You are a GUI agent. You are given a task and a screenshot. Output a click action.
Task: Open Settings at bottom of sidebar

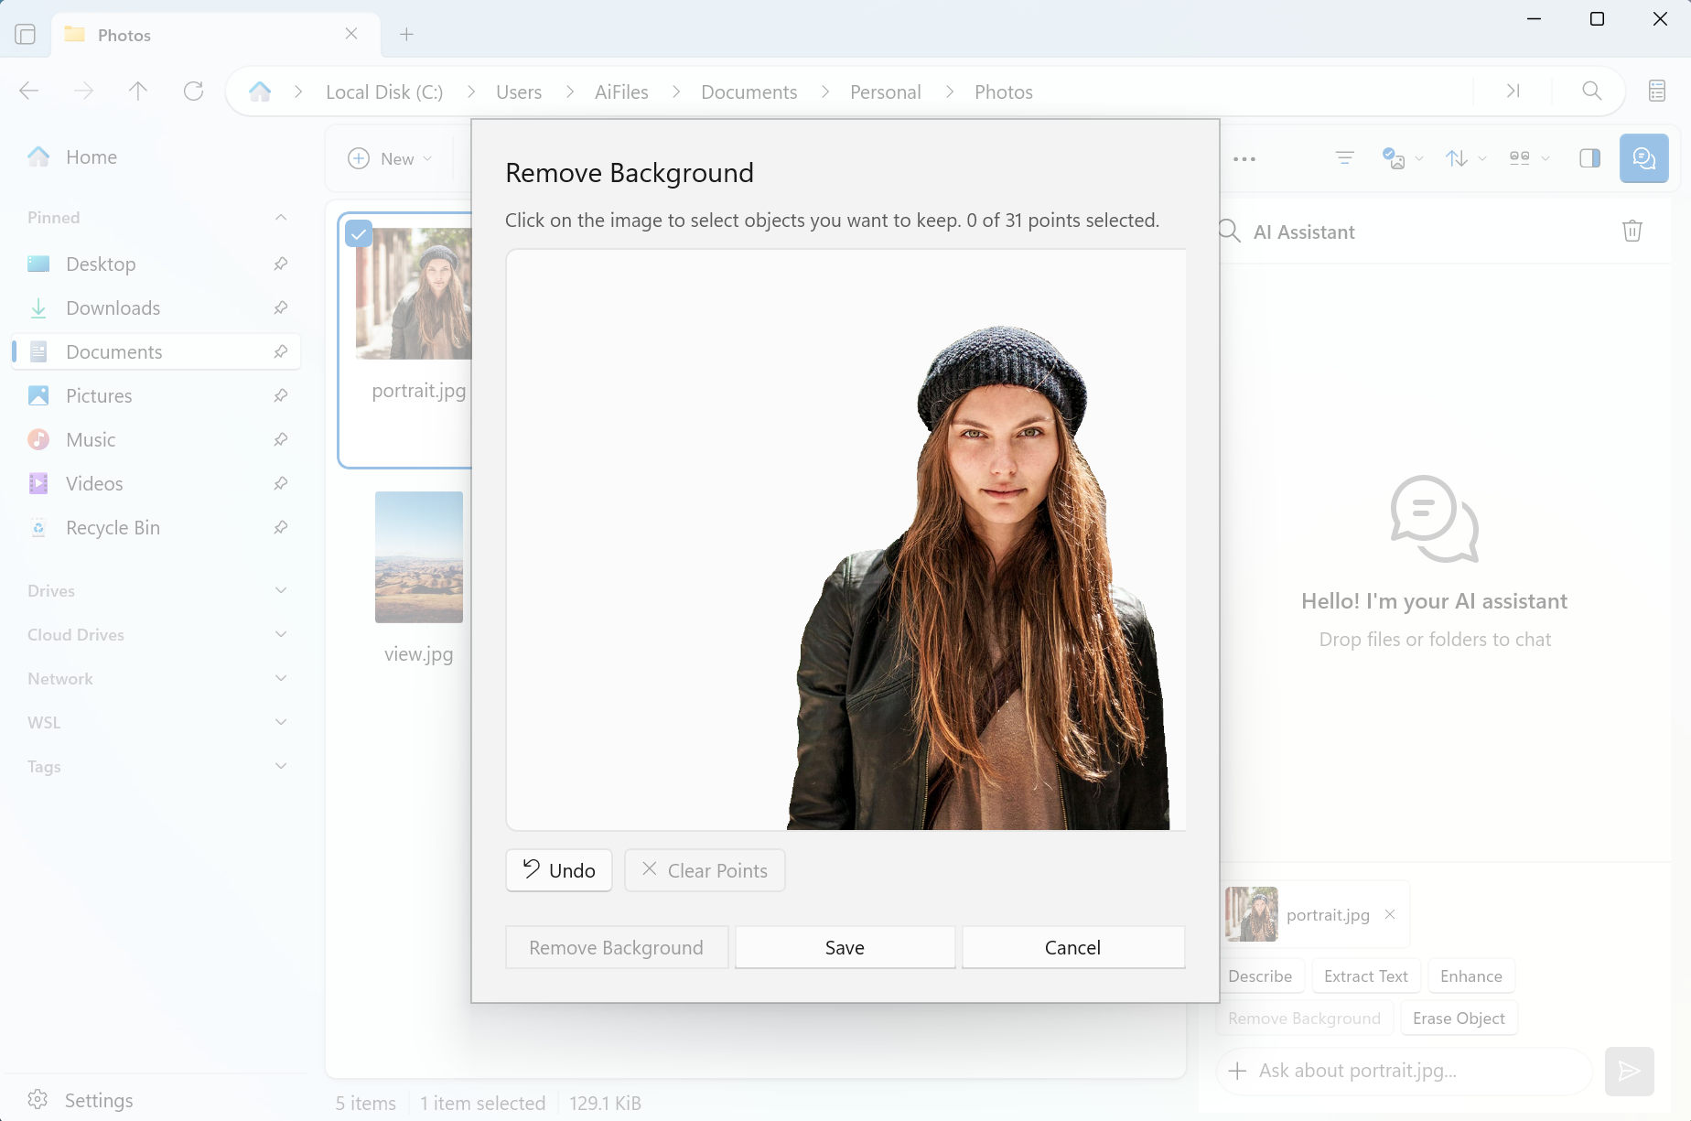tap(81, 1099)
